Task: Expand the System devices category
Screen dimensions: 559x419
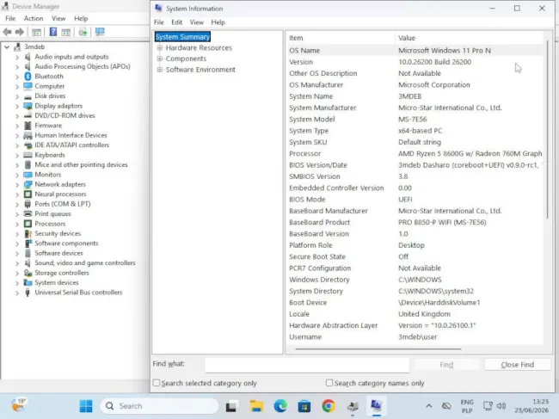Action: coord(17,283)
